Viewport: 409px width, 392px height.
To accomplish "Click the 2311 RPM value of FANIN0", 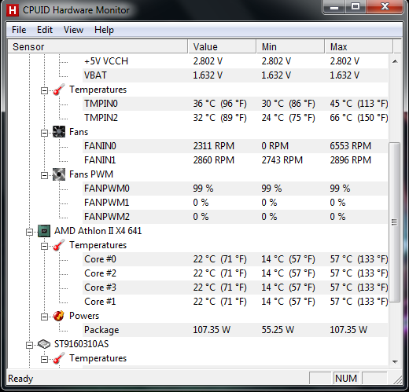I will coord(214,146).
